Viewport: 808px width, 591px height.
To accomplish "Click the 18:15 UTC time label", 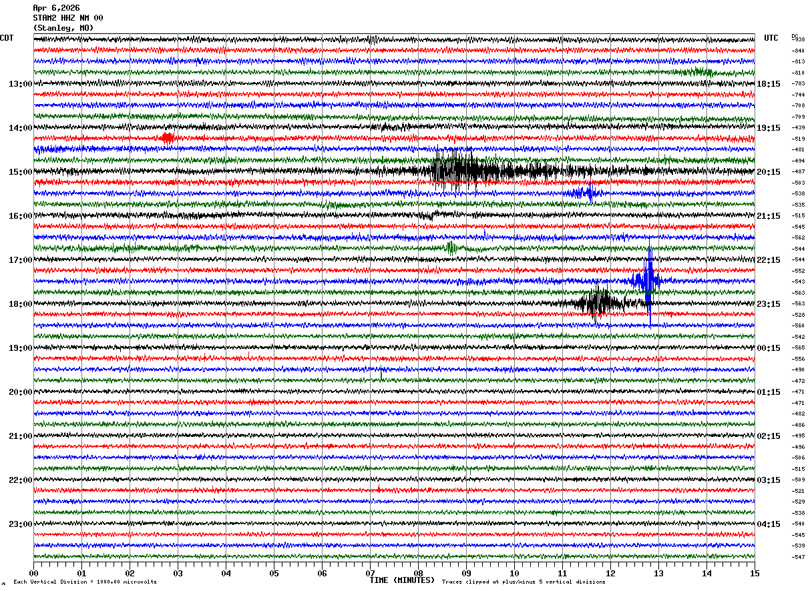I will [x=769, y=84].
